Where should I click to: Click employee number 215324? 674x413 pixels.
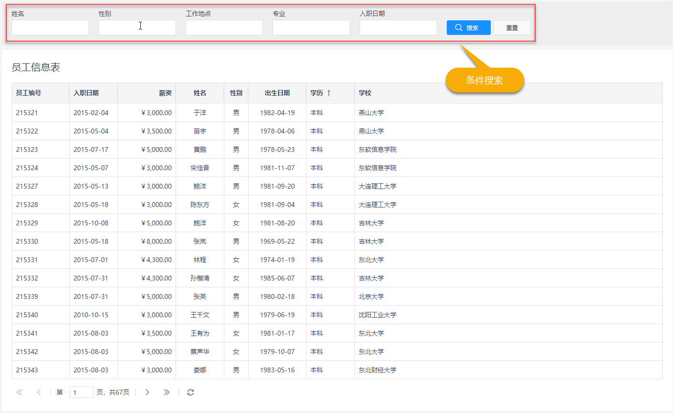coord(27,168)
